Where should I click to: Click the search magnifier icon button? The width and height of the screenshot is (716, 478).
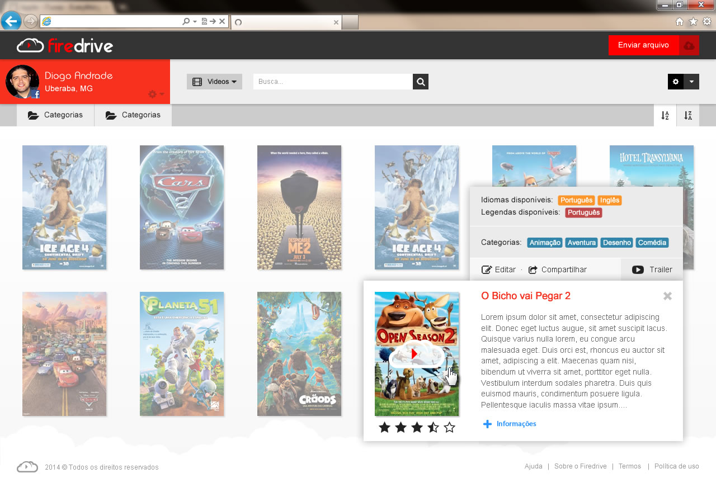click(x=421, y=82)
